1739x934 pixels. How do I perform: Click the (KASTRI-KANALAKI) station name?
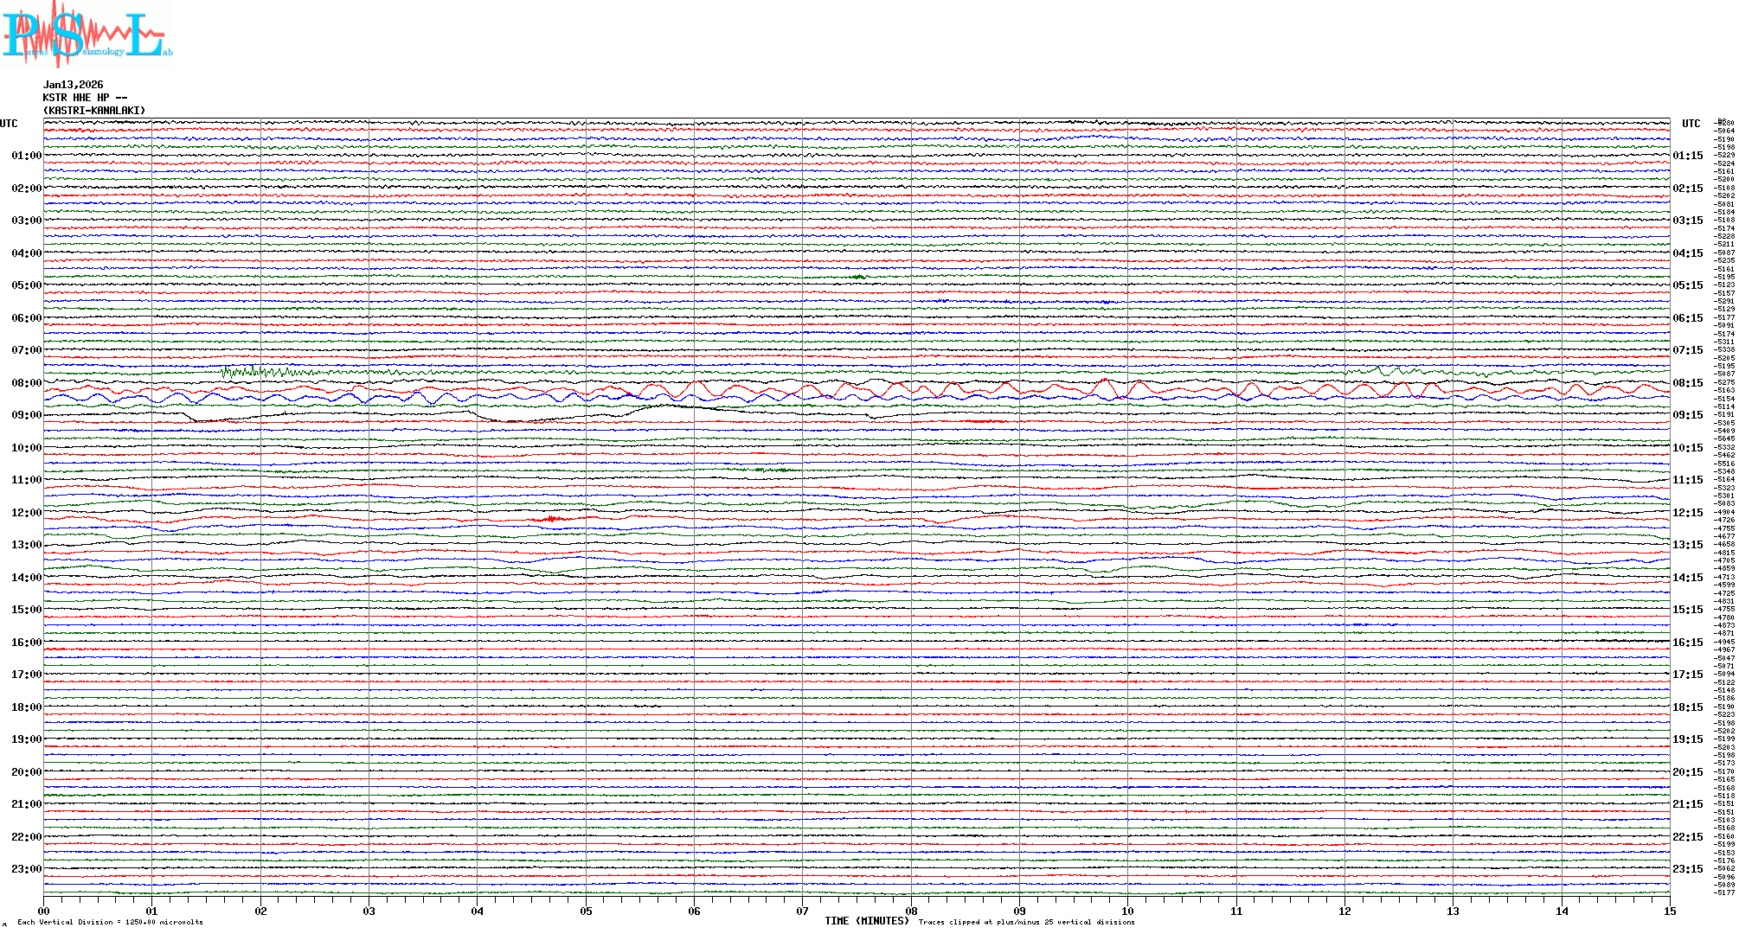[93, 111]
